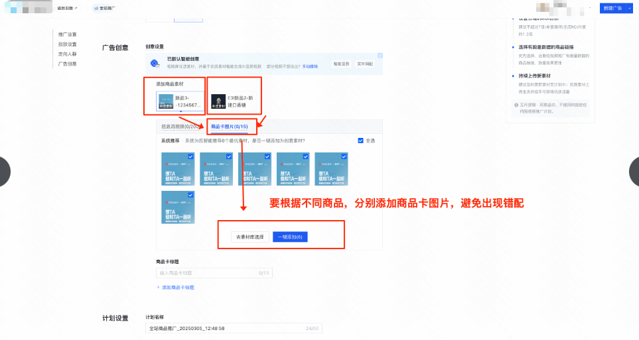Viewport: 639px width, 340px height.
Task: Go to the next image with the right-edge arrow
Action: (x=634, y=172)
